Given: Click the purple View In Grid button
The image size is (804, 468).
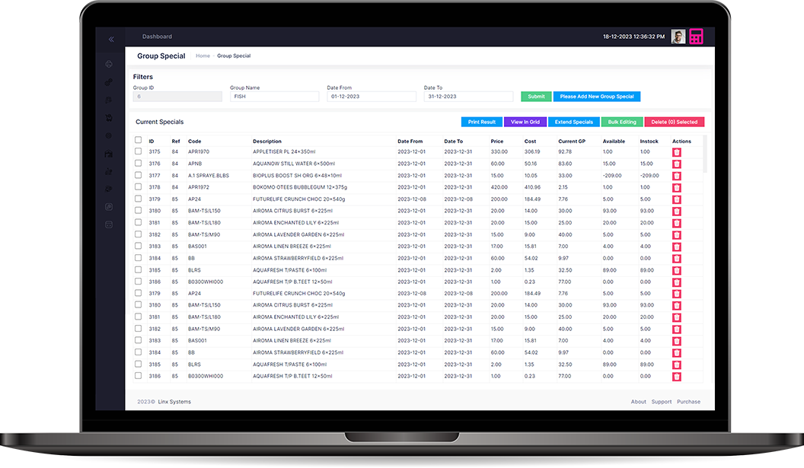Looking at the screenshot, I should (525, 122).
